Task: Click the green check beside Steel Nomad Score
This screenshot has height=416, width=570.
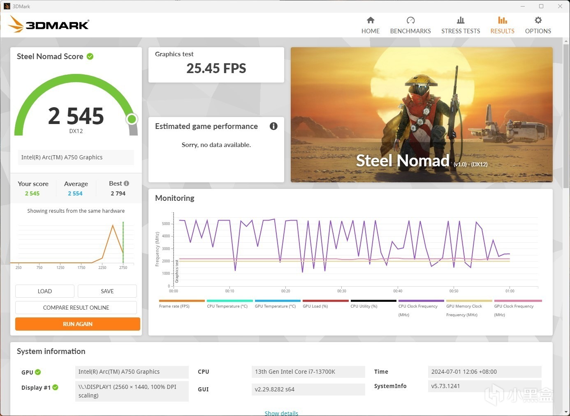Action: pos(90,56)
